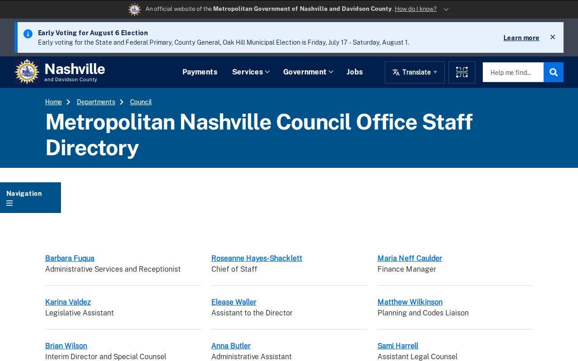Open the Jobs menu item
This screenshot has width=578, height=361.
click(354, 72)
